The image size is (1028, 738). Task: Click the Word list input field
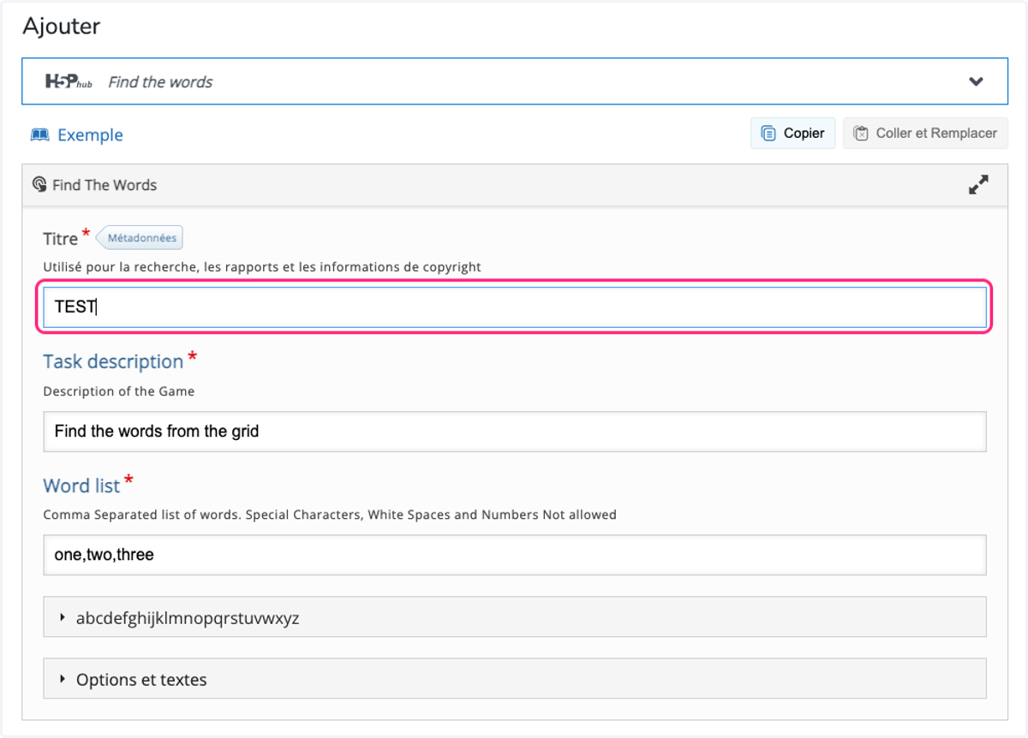[x=514, y=555]
